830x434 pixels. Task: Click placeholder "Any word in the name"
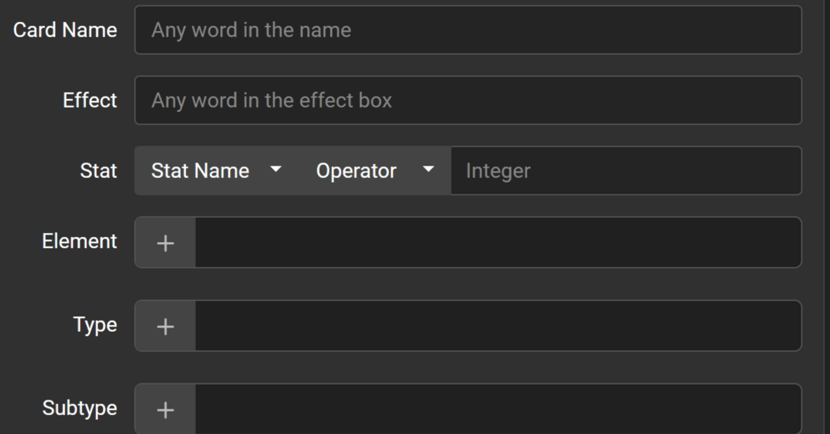click(251, 30)
